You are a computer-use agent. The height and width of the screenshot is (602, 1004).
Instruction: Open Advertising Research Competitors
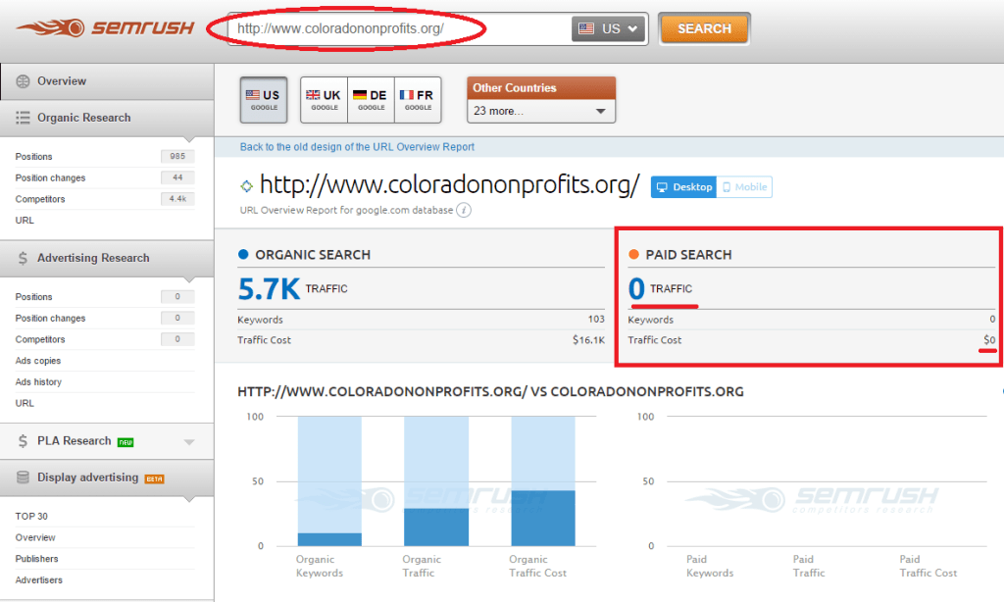click(x=40, y=339)
